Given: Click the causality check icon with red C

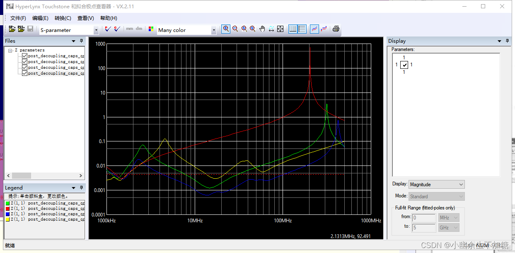Looking at the screenshot, I should (x=117, y=29).
